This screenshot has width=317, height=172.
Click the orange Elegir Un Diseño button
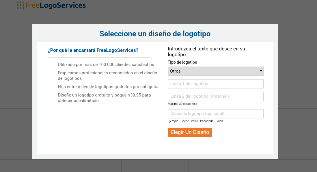(190, 132)
